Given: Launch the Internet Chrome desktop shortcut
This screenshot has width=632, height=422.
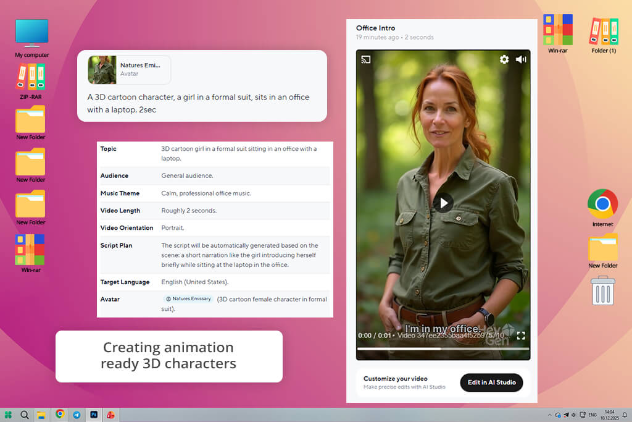Looking at the screenshot, I should pyautogui.click(x=602, y=208).
